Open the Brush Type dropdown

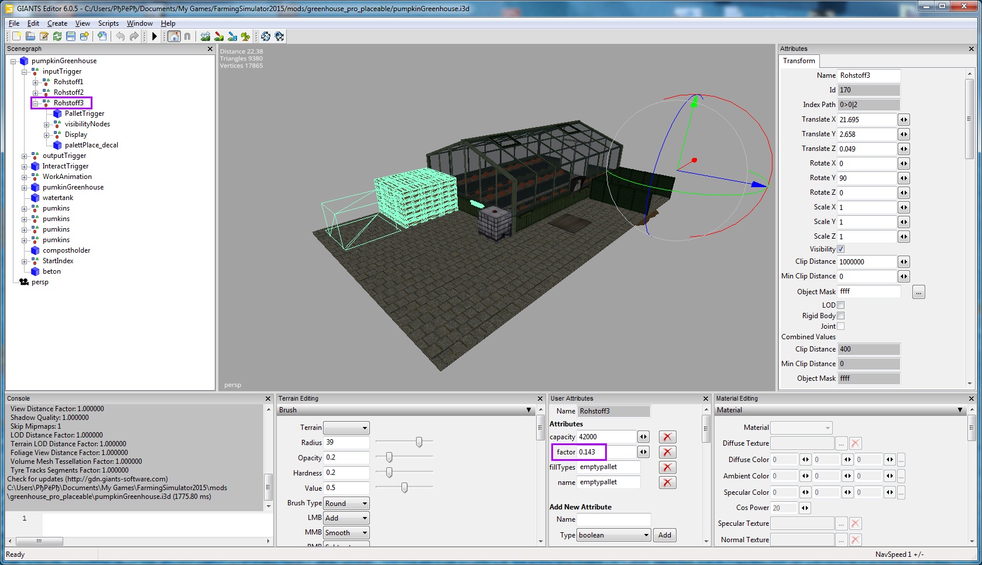pos(346,504)
